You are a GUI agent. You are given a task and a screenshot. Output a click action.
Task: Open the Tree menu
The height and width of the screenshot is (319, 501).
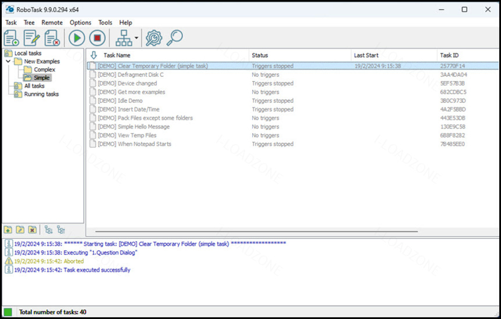29,23
